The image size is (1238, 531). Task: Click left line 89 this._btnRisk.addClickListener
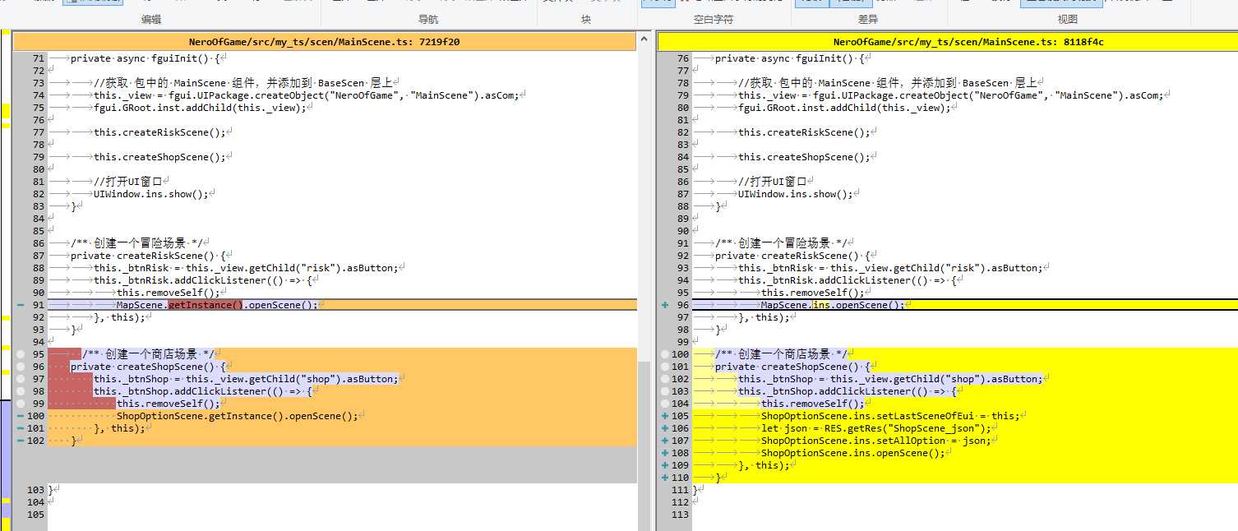(204, 280)
